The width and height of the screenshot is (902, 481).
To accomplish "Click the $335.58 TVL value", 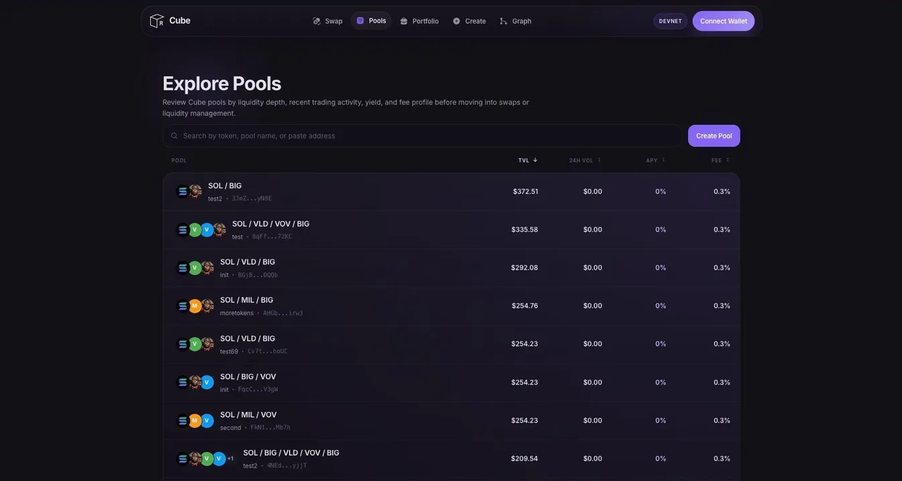I will pyautogui.click(x=525, y=230).
